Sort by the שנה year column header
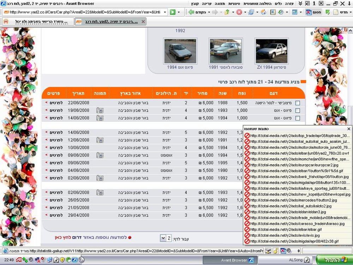 point(222,93)
